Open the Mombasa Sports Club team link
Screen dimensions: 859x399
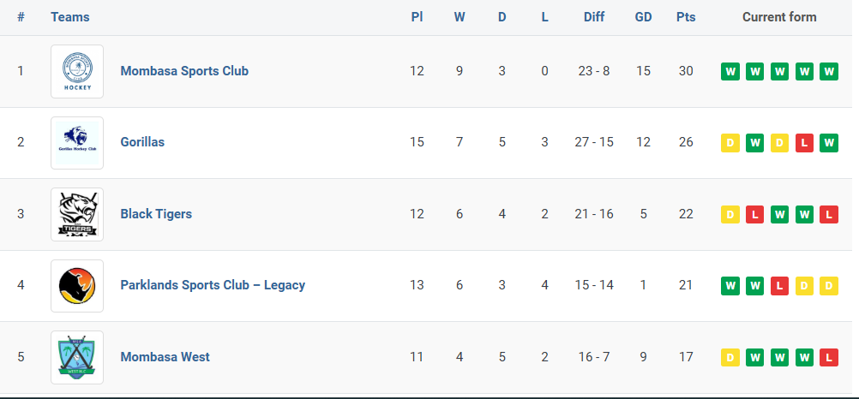coord(184,71)
